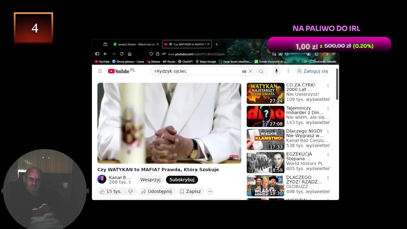This screenshot has width=407, height=229.
Task: Open the Kanał B... channel avatar
Action: pos(102,179)
